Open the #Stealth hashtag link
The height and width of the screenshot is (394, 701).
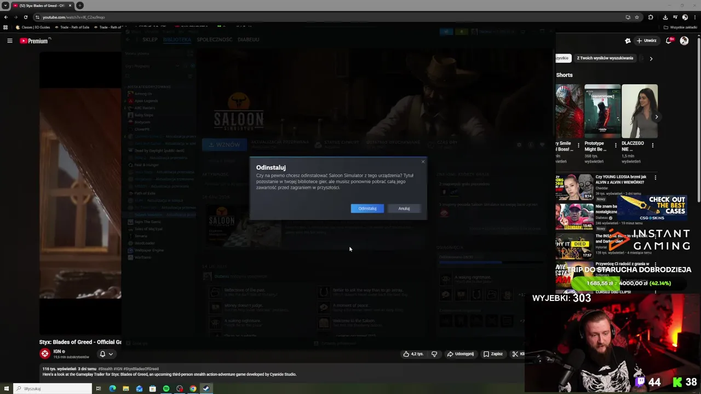point(106,369)
